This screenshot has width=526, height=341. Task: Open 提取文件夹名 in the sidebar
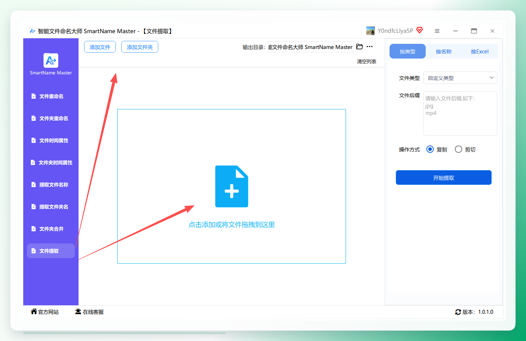pyautogui.click(x=51, y=207)
